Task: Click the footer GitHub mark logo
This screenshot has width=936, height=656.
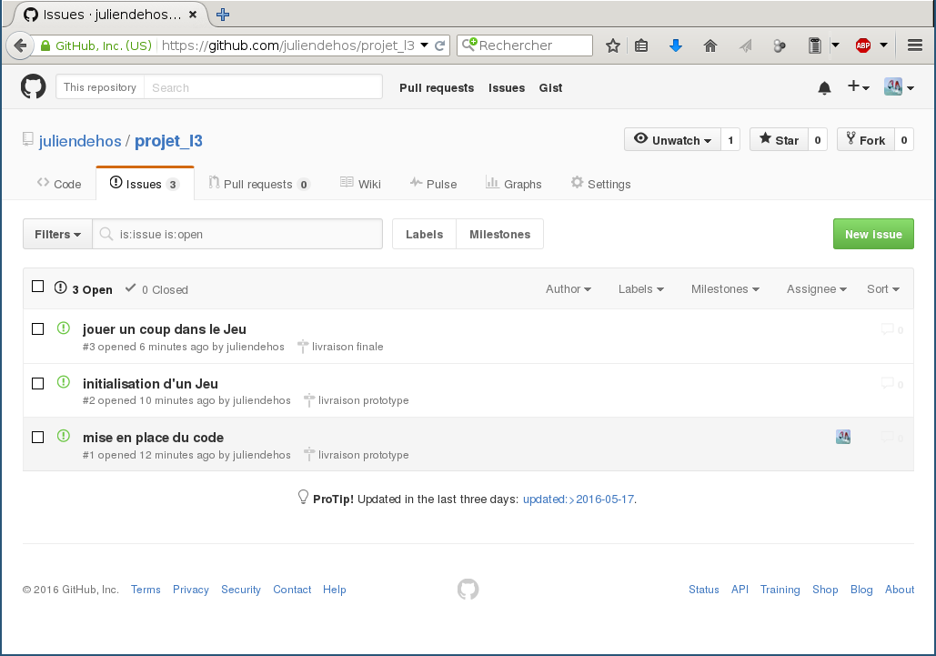Action: pos(468,590)
